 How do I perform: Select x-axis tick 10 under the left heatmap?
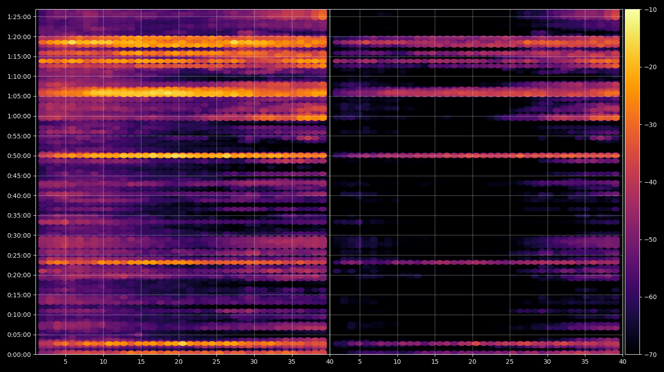pos(103,362)
